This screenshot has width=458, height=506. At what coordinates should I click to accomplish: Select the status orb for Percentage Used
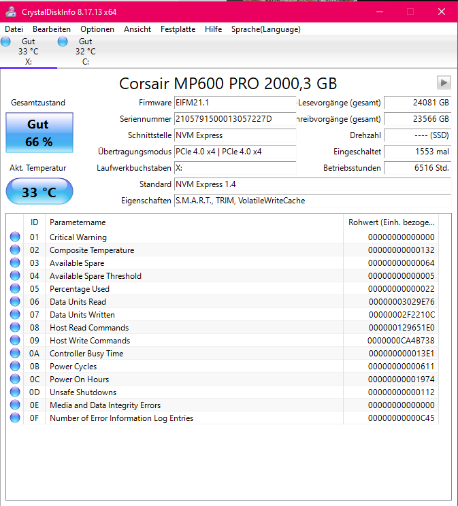[15, 288]
